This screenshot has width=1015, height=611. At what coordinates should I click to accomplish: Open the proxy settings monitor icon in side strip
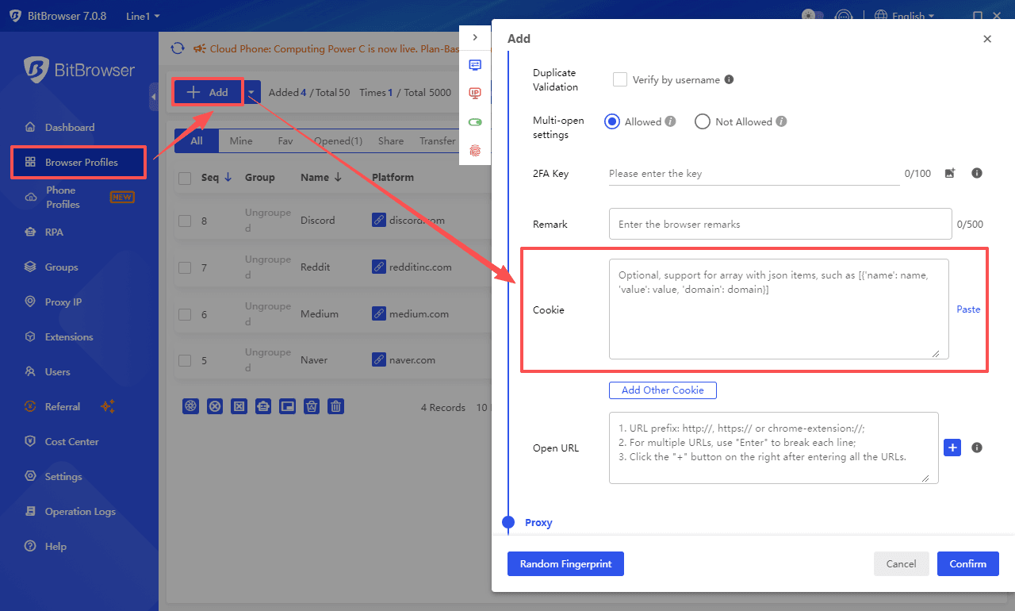tap(475, 65)
